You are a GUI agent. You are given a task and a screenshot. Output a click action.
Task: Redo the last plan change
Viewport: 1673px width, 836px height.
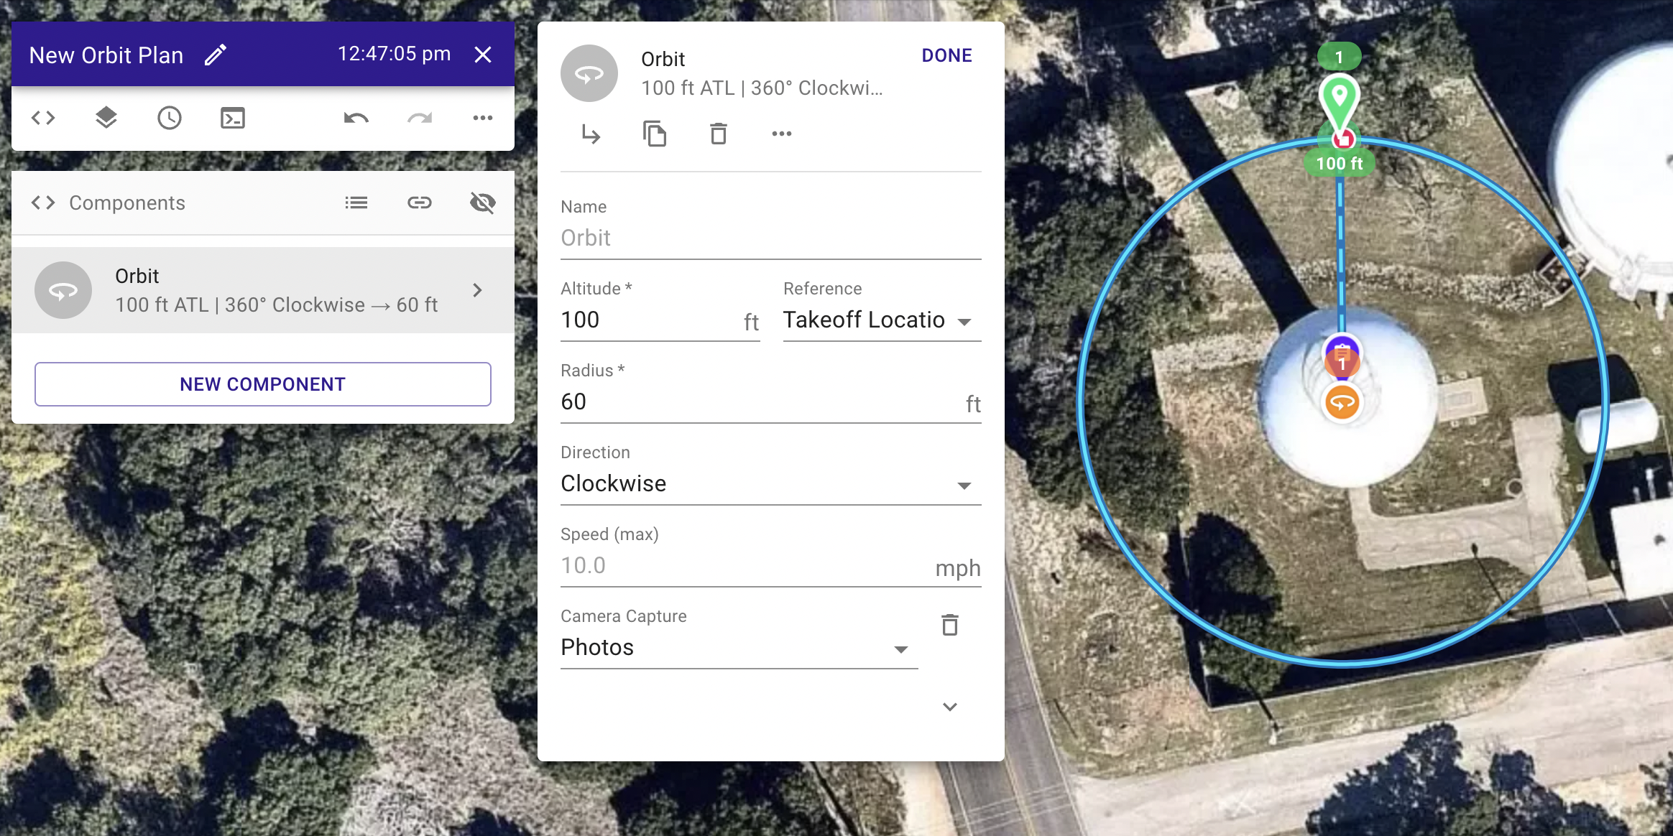420,118
